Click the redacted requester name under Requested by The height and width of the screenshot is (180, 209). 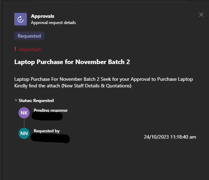tap(51, 139)
